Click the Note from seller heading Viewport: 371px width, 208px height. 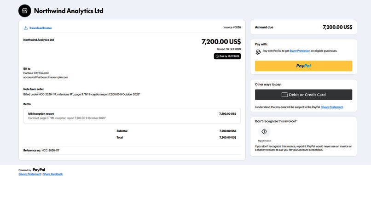pos(33,89)
